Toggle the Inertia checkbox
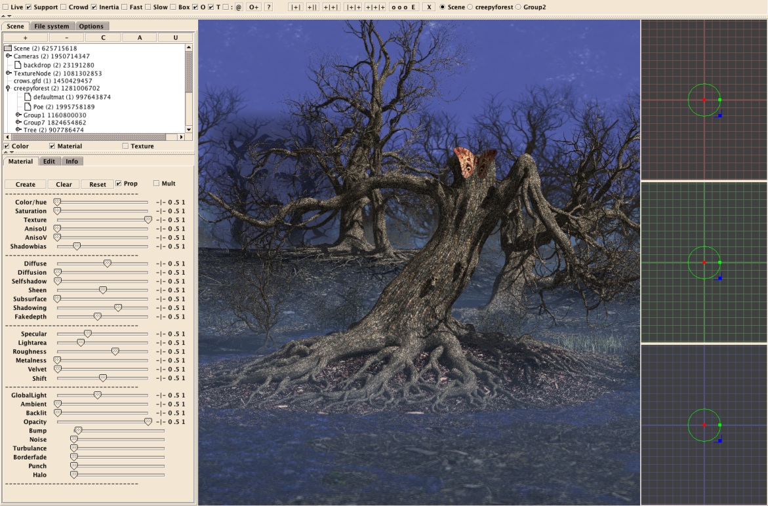 coord(94,7)
